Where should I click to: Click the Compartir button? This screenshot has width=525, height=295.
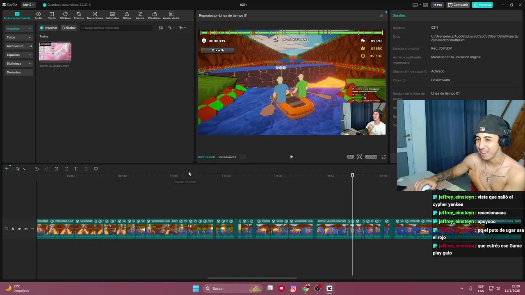point(458,5)
